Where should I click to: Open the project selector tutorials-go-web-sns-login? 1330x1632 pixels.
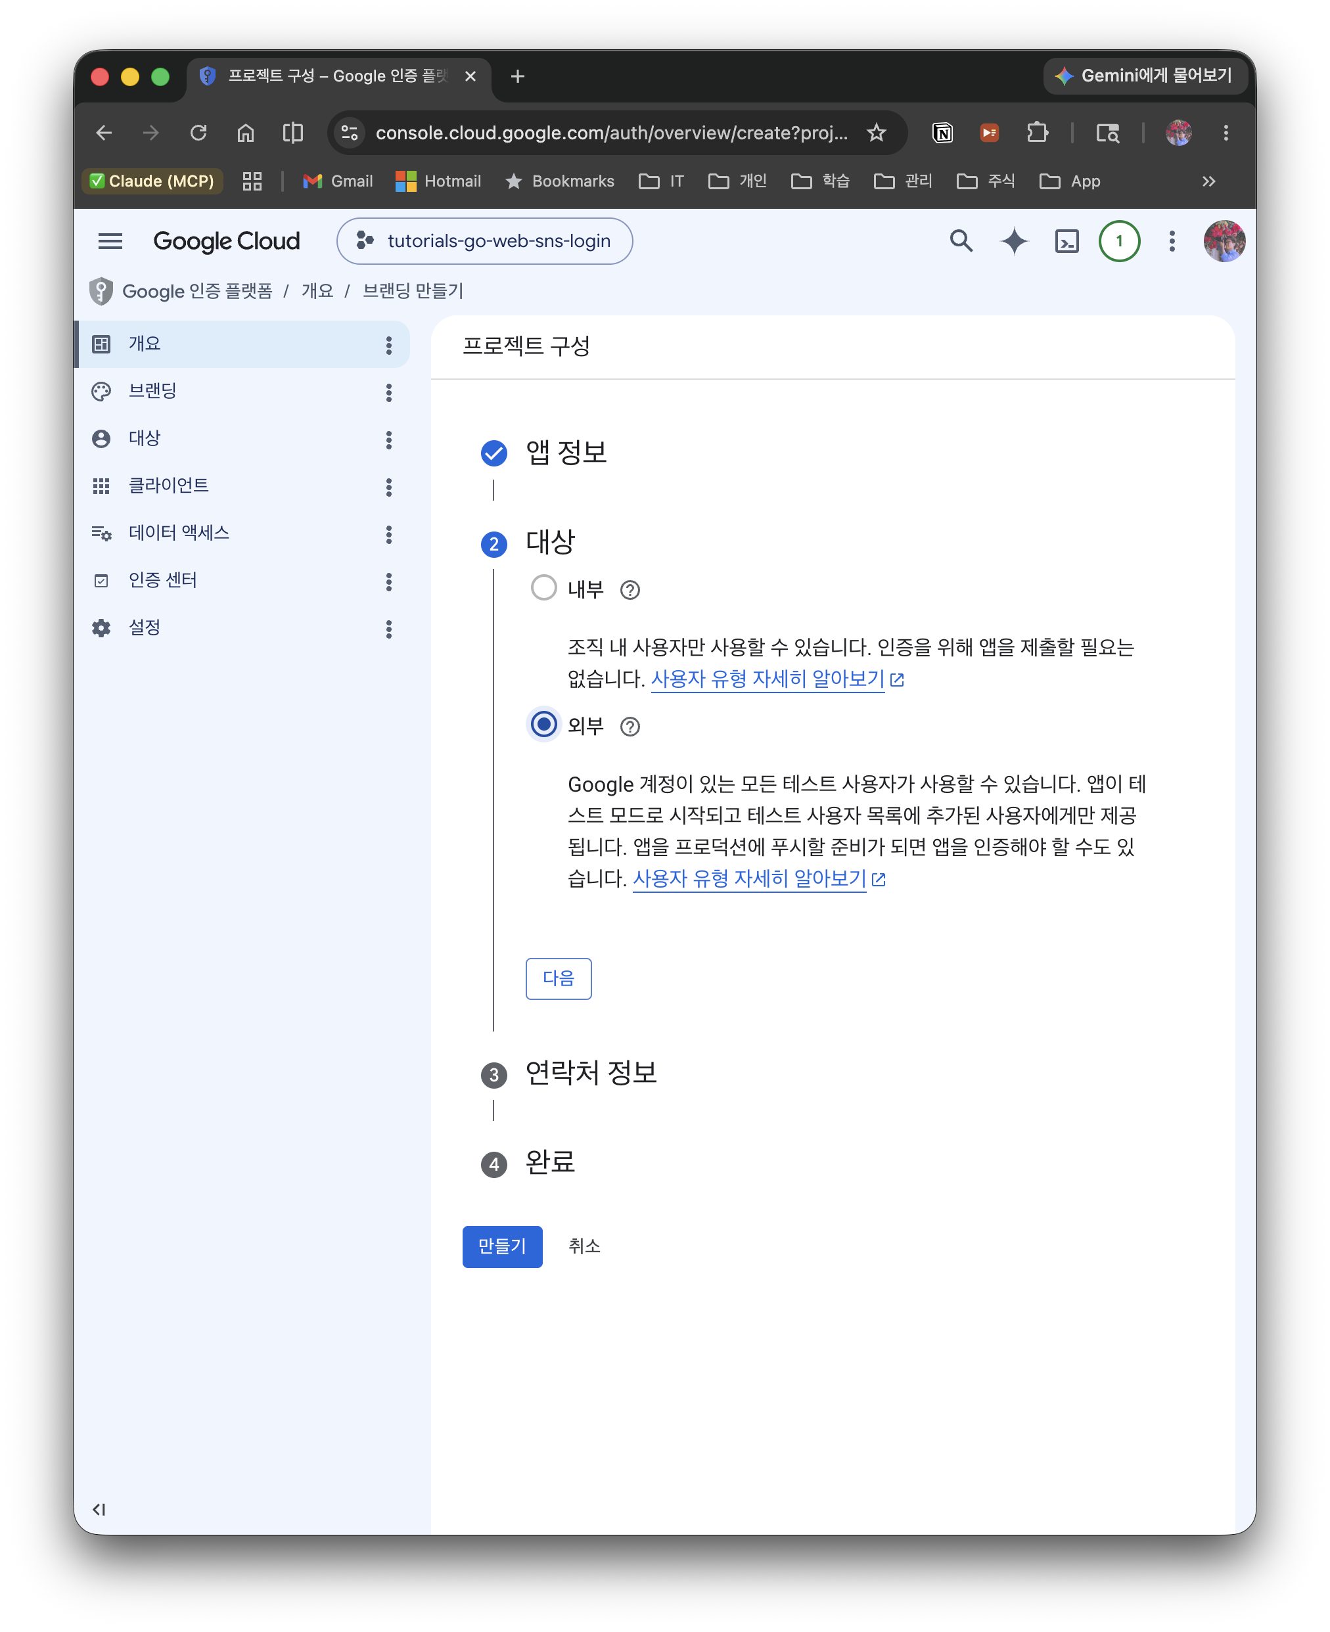click(x=484, y=241)
